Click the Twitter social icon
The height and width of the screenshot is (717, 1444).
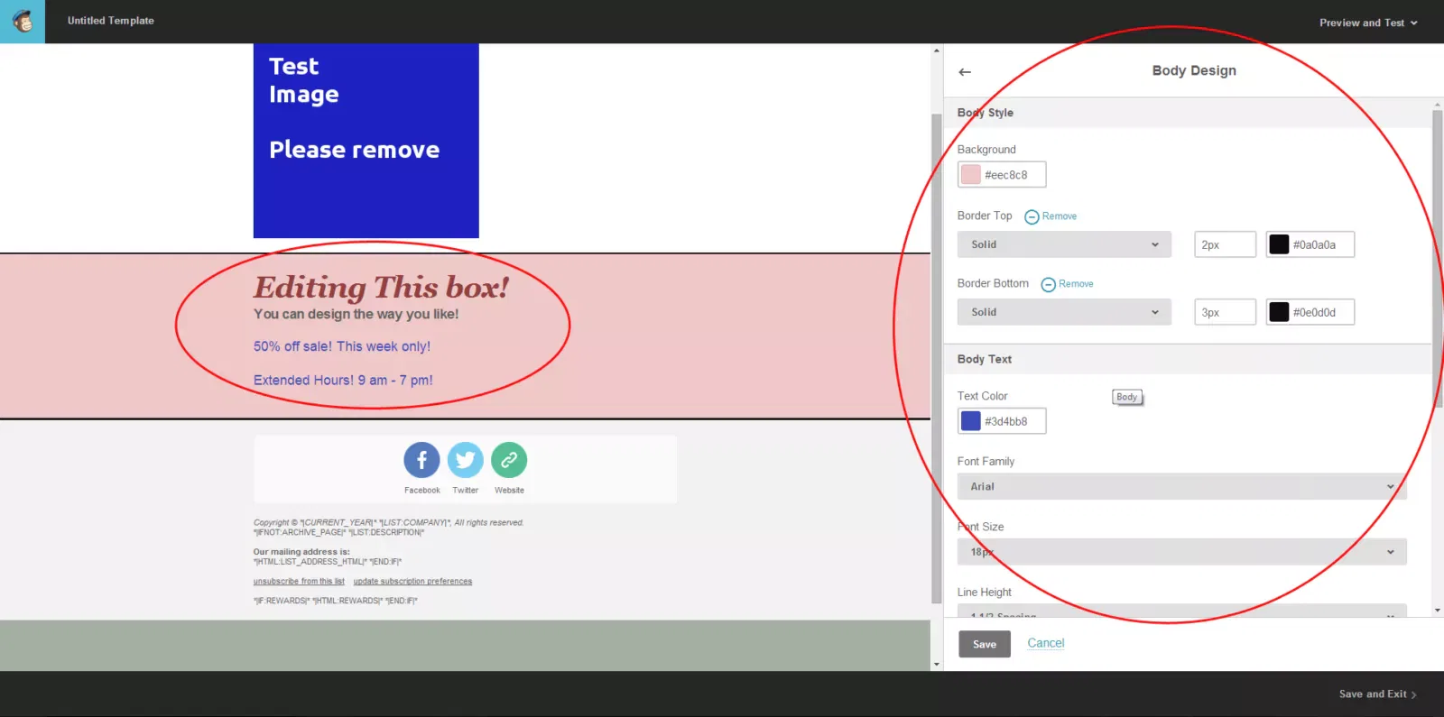coord(465,460)
